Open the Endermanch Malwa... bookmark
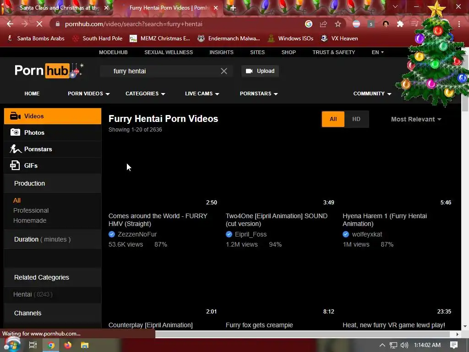 (x=229, y=38)
